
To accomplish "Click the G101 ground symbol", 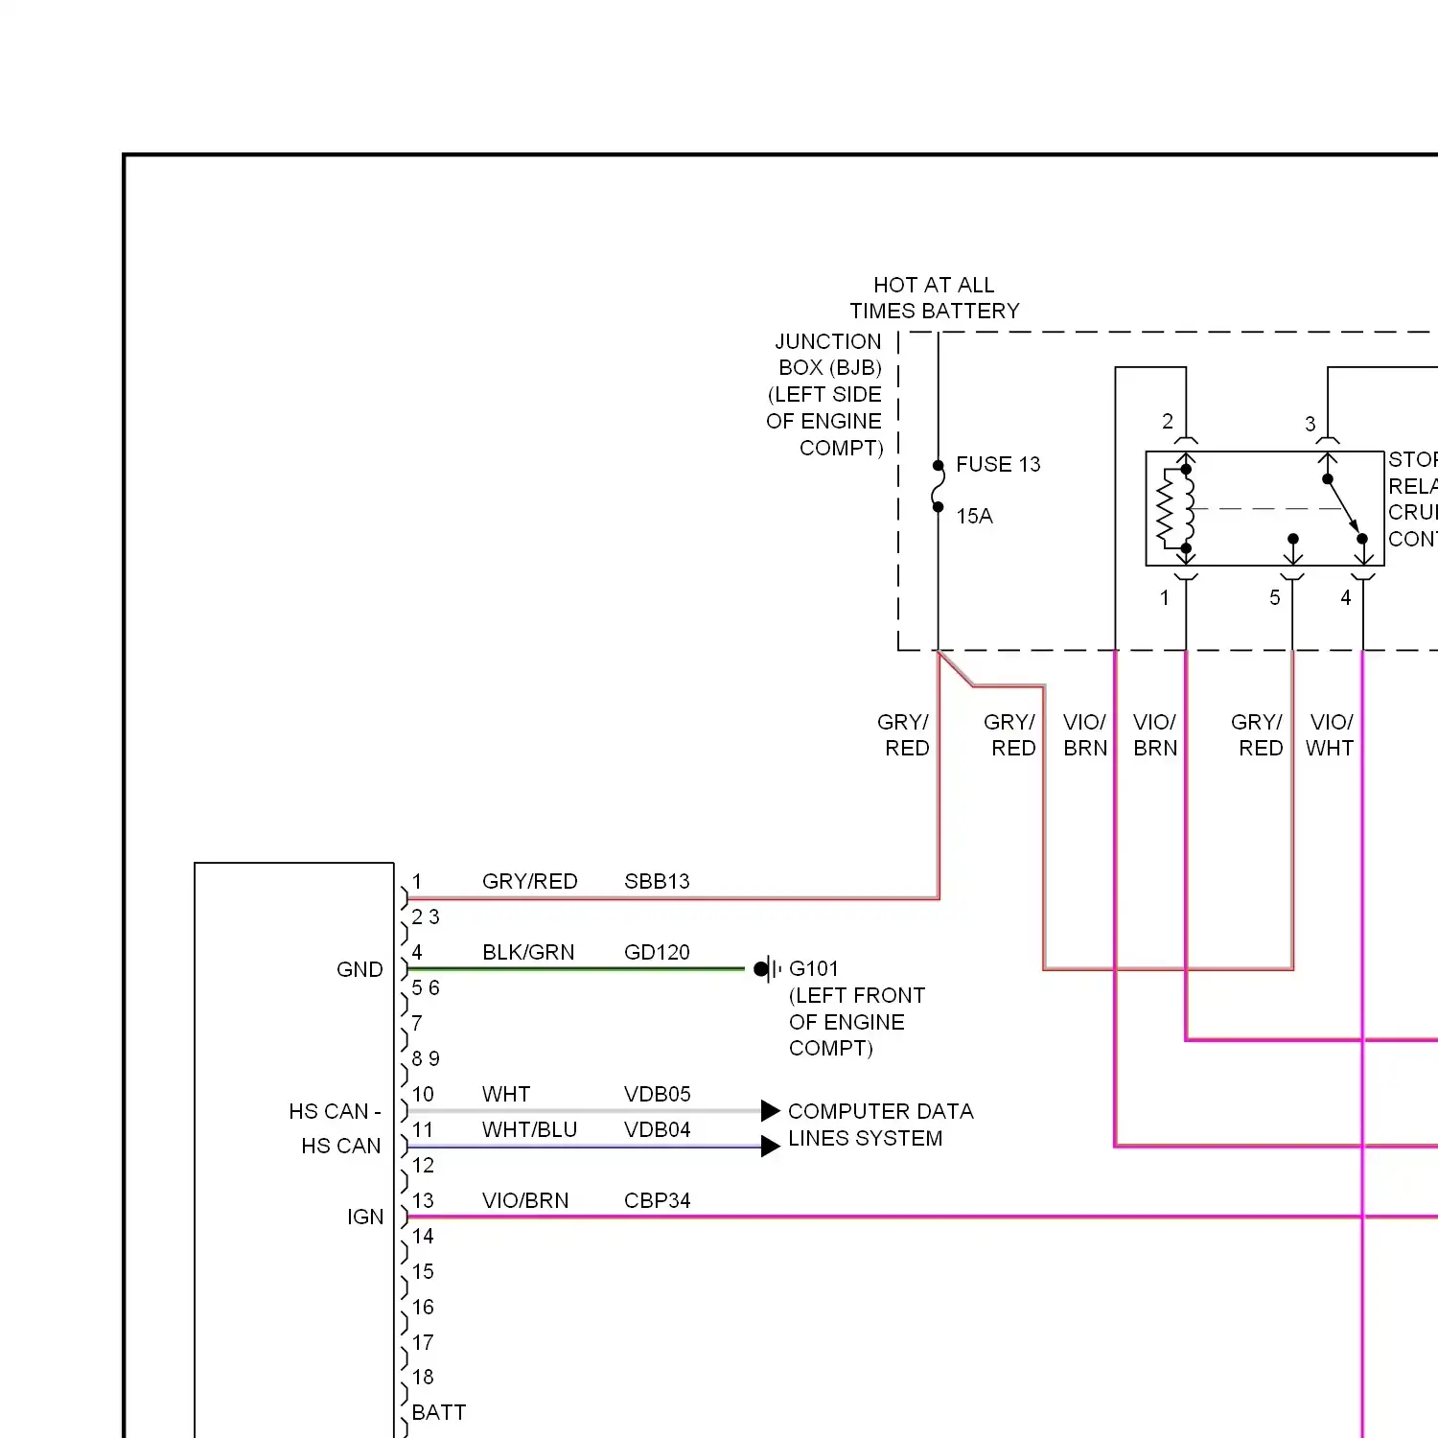I will tap(767, 969).
